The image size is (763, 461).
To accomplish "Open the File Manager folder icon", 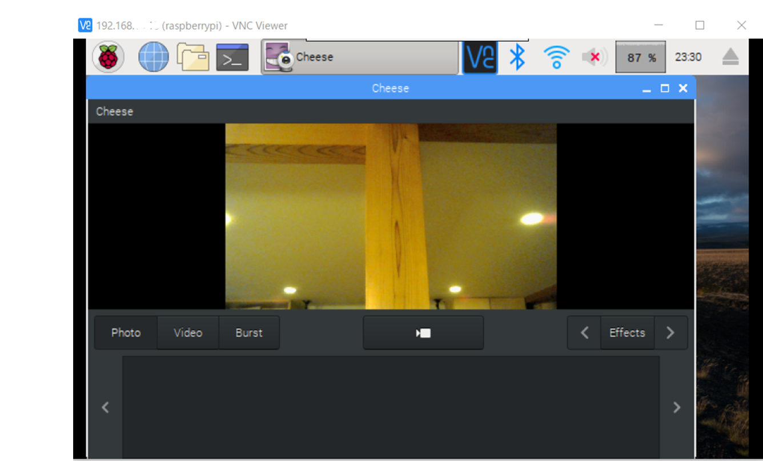I will tap(192, 57).
